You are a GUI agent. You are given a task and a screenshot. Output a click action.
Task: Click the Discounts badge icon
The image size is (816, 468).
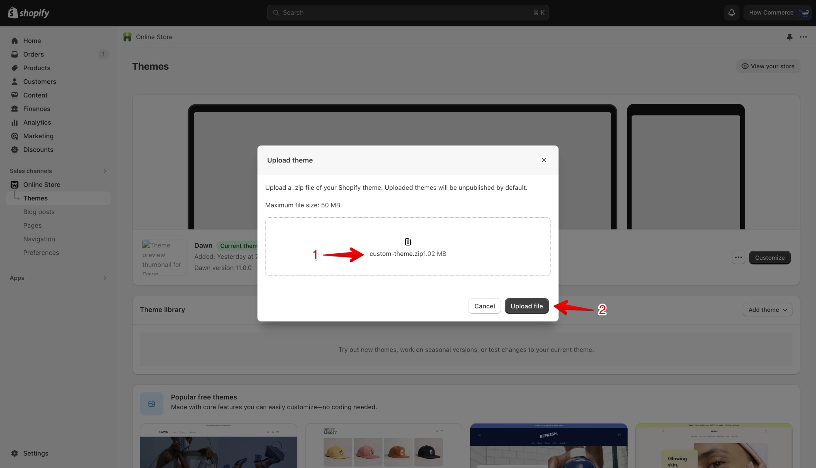[14, 149]
